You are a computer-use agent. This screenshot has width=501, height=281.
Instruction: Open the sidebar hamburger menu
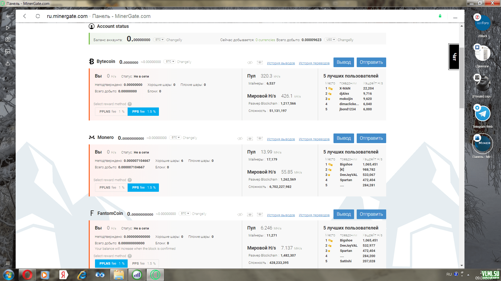(8, 263)
